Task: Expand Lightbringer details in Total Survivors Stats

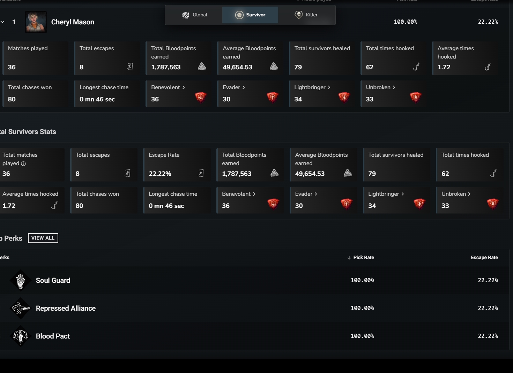Action: [386, 194]
